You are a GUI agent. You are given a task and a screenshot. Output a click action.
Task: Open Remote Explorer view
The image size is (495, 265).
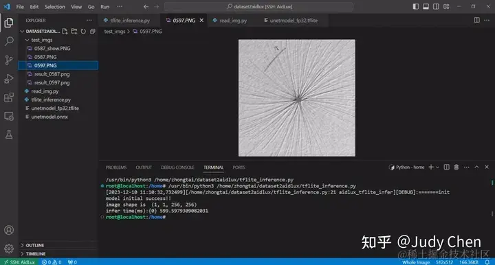[x=9, y=116]
